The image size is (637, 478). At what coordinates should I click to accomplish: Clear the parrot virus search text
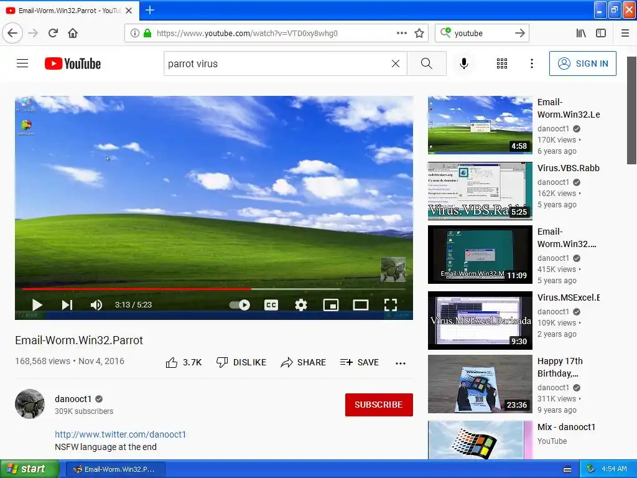pyautogui.click(x=395, y=63)
